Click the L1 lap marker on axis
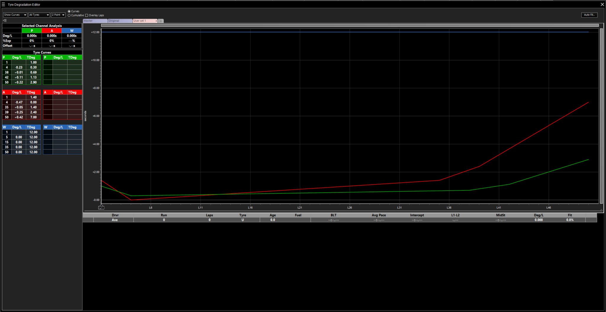 coord(101,208)
